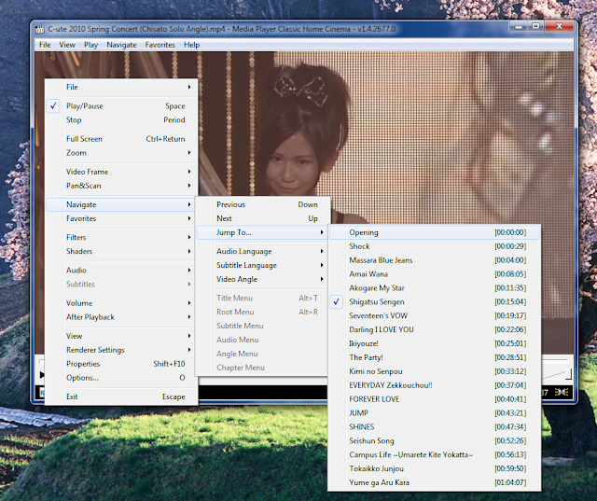Go to Next chapter
597x501 pixels.
[x=261, y=218]
